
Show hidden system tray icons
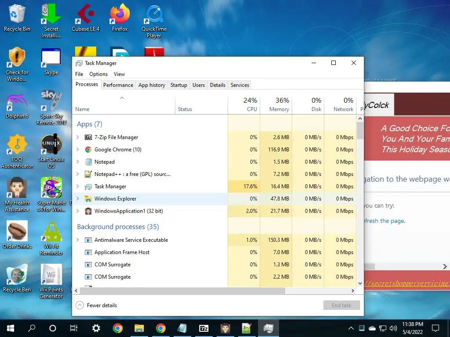(x=351, y=328)
